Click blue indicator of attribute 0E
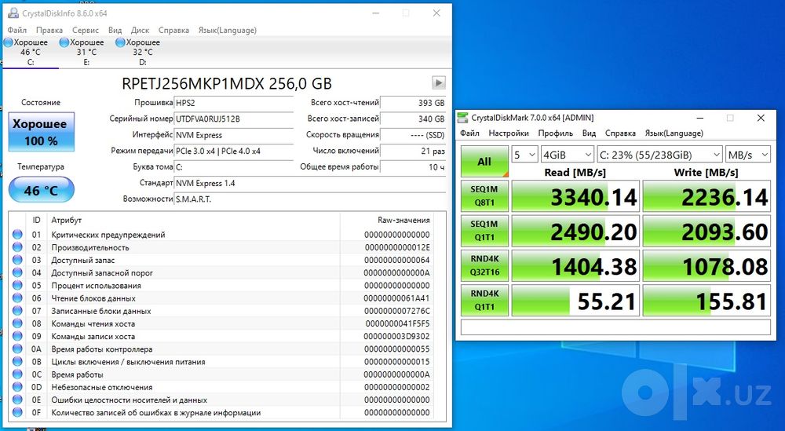This screenshot has width=785, height=431. tap(17, 400)
